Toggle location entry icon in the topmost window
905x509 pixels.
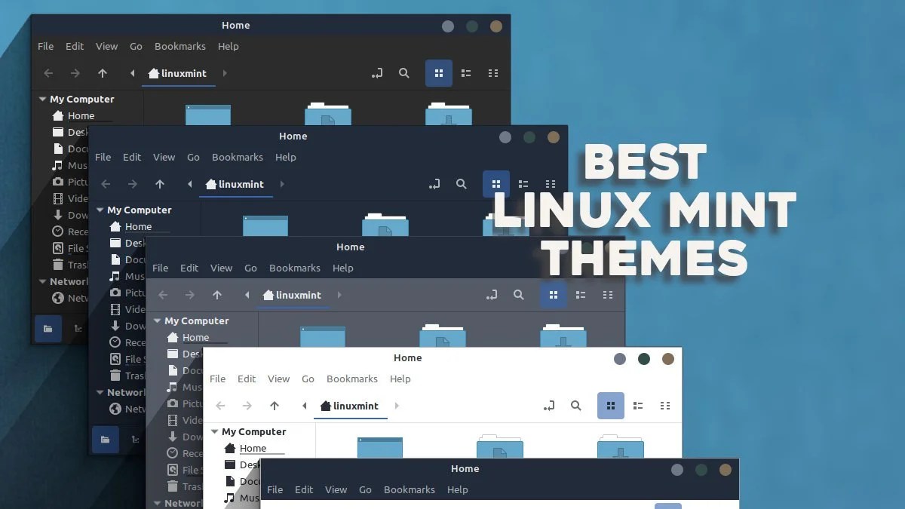[x=377, y=73]
